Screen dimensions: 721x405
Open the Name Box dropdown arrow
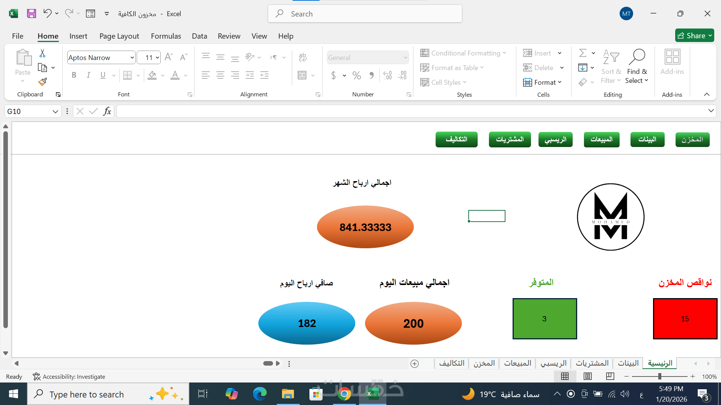55,111
